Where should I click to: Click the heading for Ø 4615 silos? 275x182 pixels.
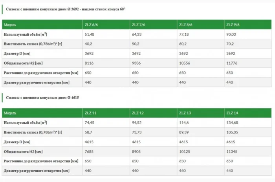(42, 97)
